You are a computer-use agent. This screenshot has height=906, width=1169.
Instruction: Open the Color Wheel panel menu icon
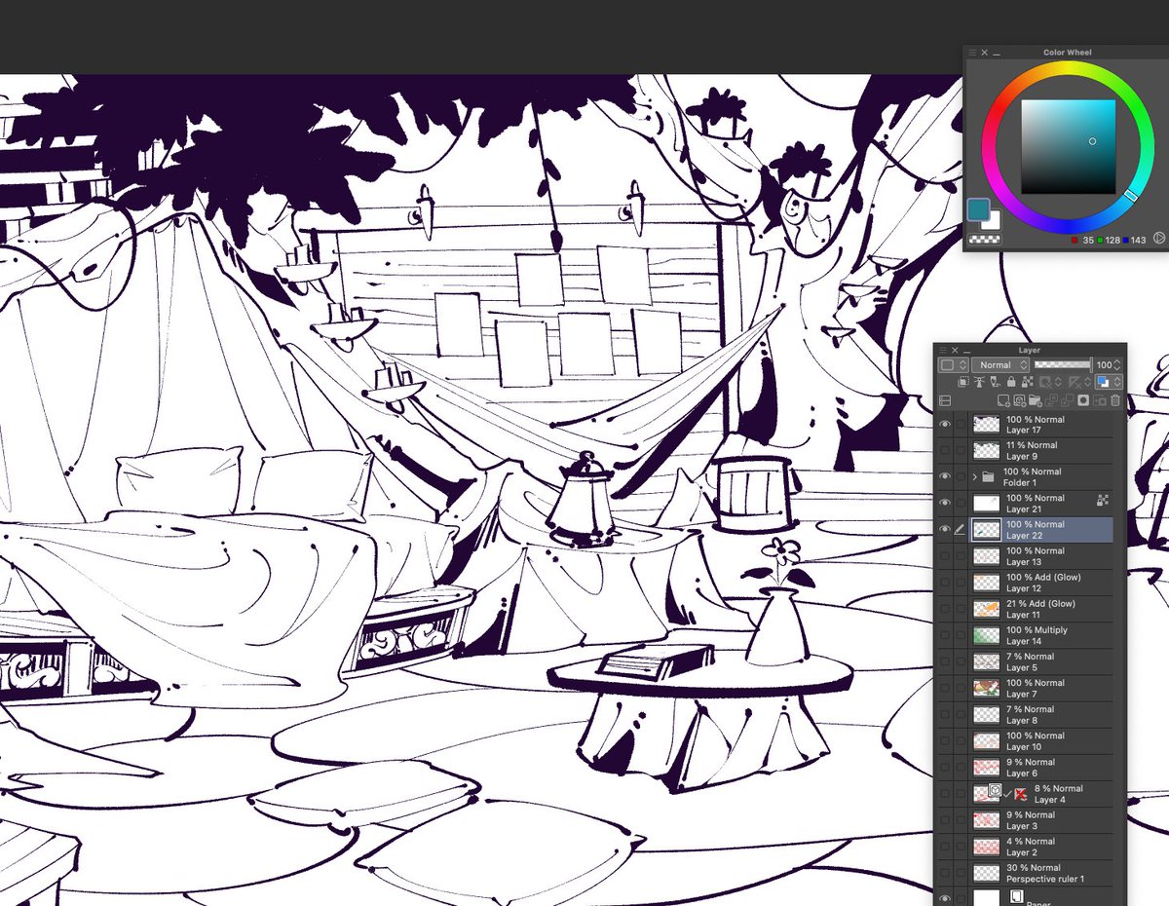click(x=971, y=53)
